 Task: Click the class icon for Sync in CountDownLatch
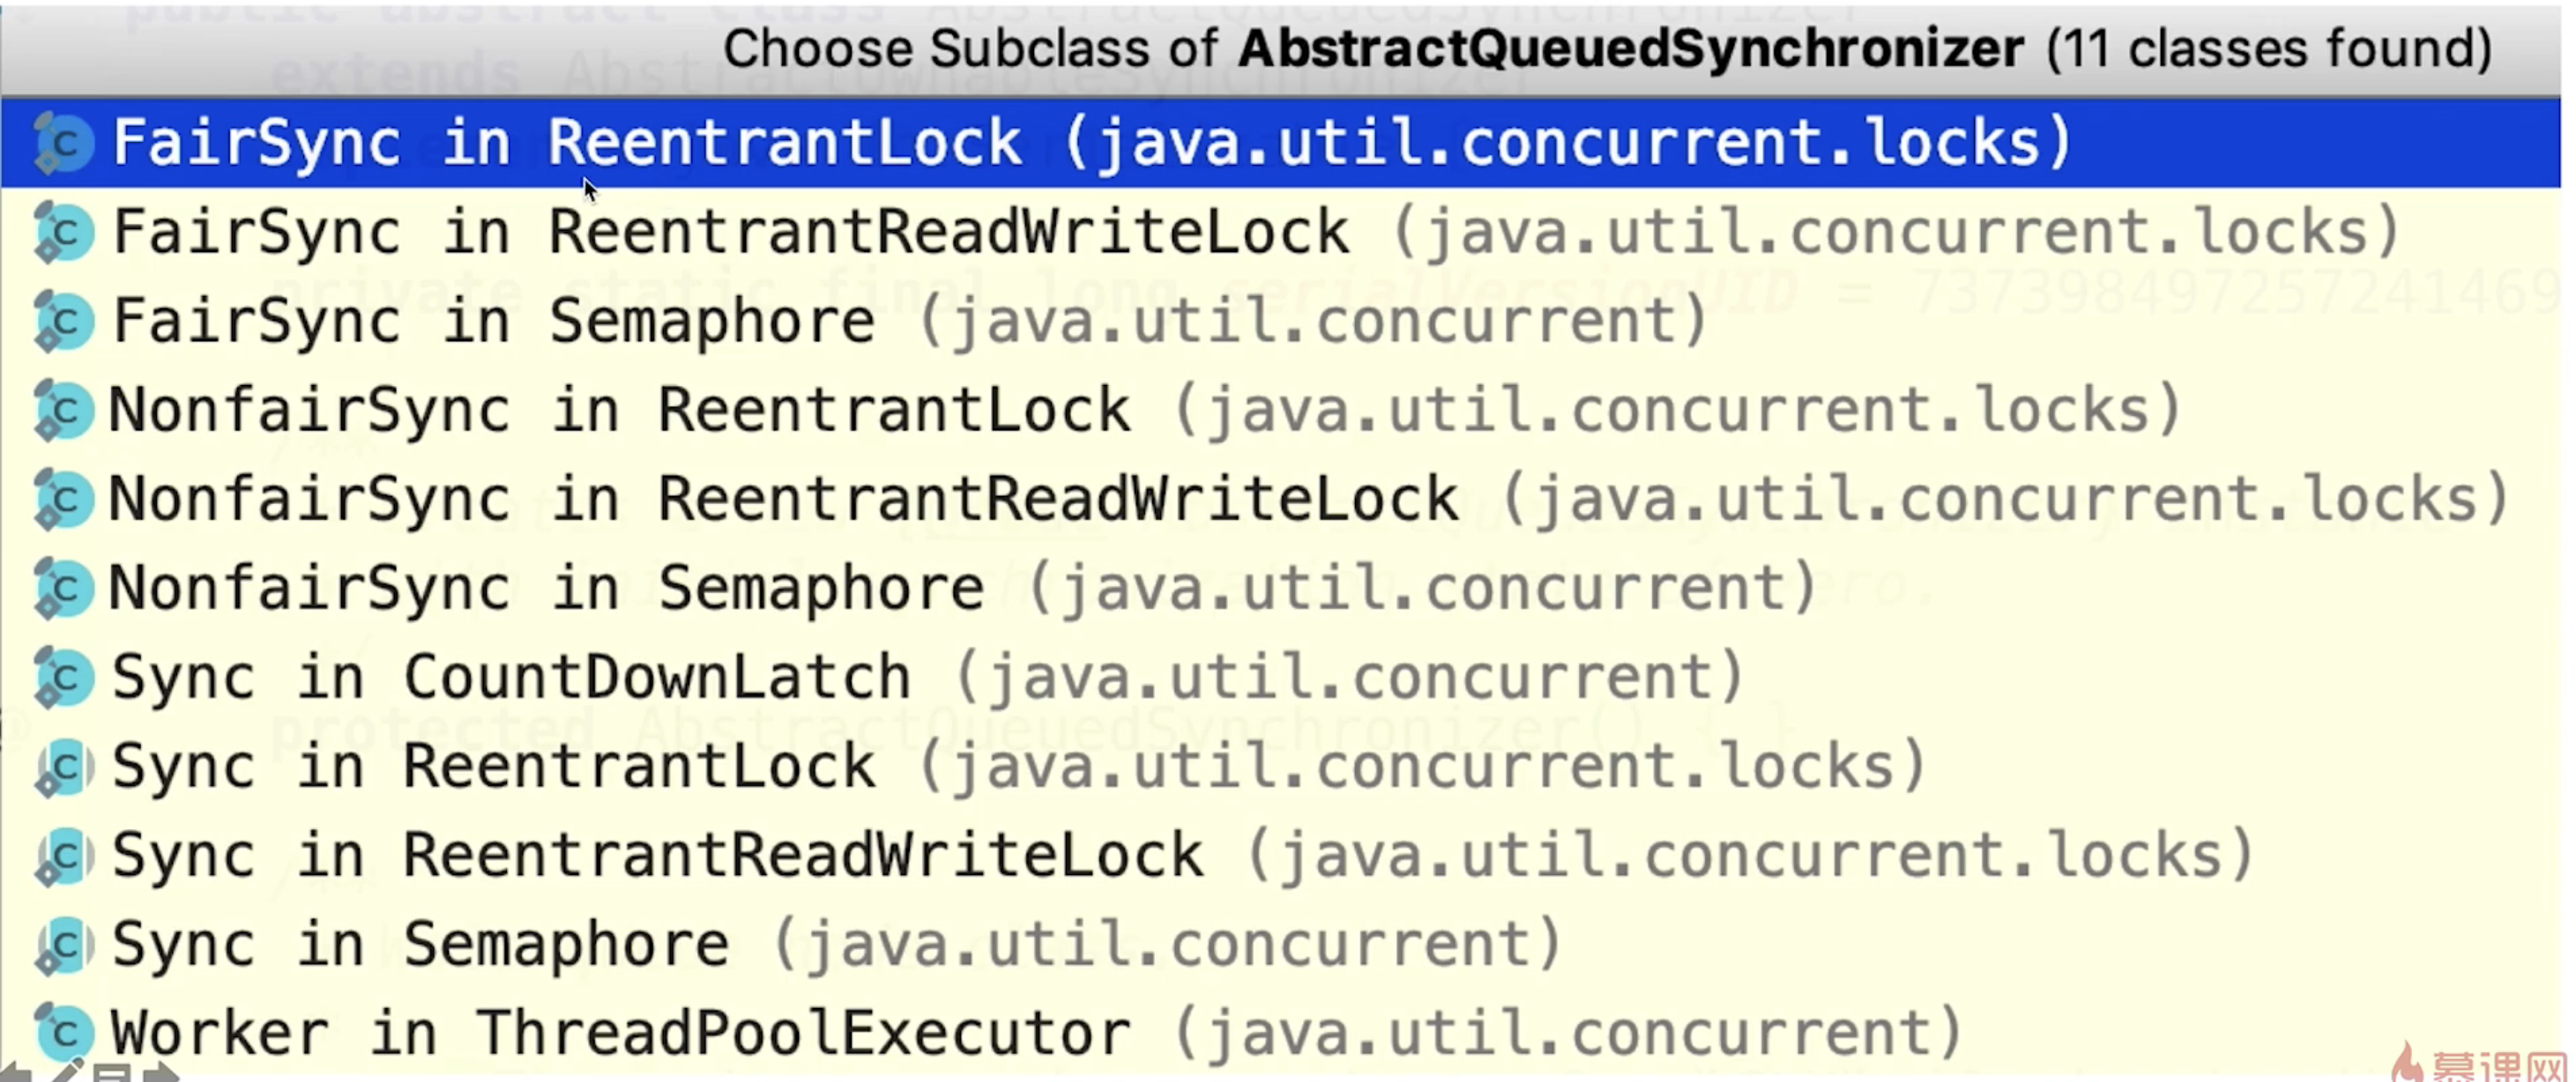(x=63, y=678)
